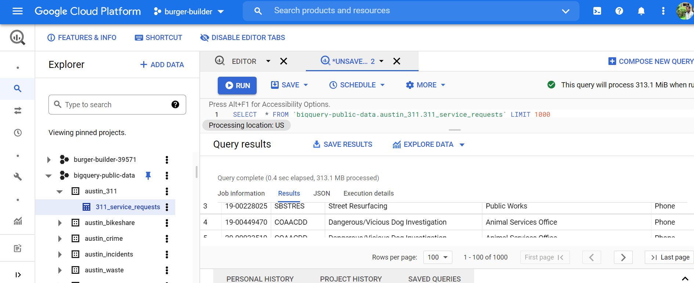Image resolution: width=694 pixels, height=283 pixels.
Task: Open the Cloud Shell terminal icon
Action: tap(597, 11)
